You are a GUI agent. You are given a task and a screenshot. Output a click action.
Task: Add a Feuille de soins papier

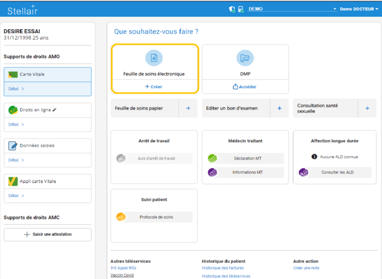pyautogui.click(x=188, y=108)
